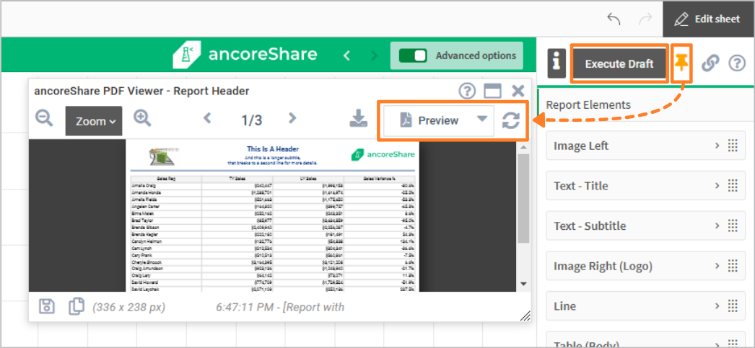Click the orange pin icon
This screenshot has height=348, width=755.
681,63
